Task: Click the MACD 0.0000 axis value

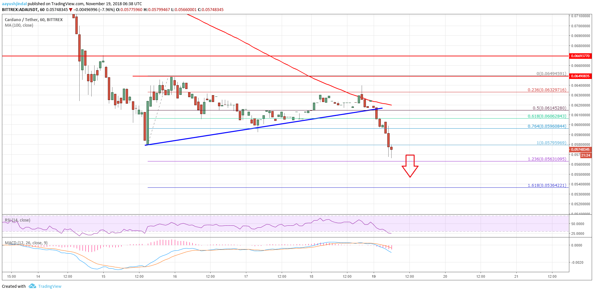Action: [577, 245]
